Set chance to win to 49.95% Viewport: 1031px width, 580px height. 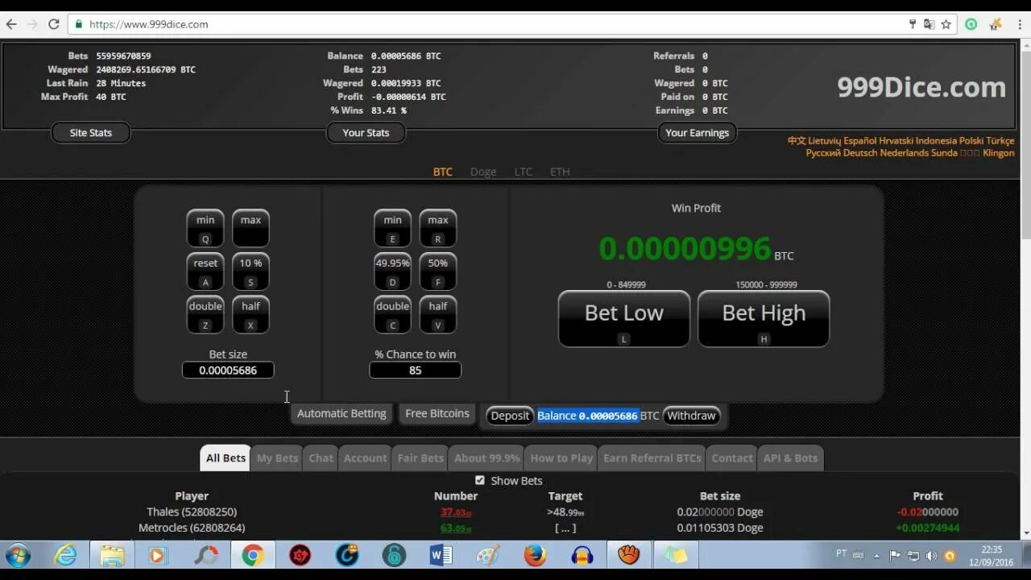392,271
